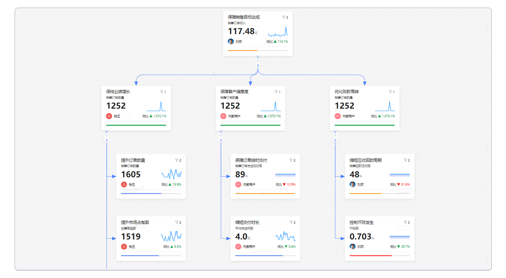Open the 提升订单数量 card title
This screenshot has height=278, width=506.
[x=133, y=160]
